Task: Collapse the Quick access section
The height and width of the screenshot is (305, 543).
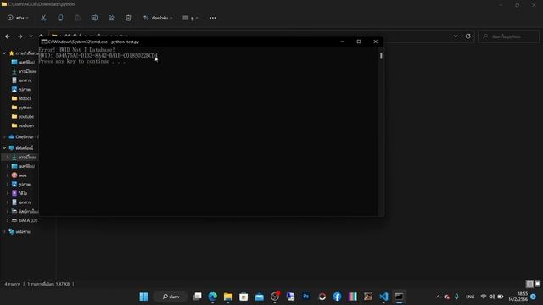Action: pos(4,53)
